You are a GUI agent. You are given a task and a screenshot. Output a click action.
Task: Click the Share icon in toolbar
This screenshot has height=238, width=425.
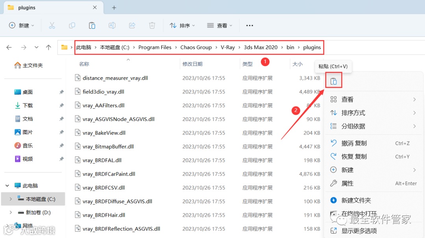point(132,26)
